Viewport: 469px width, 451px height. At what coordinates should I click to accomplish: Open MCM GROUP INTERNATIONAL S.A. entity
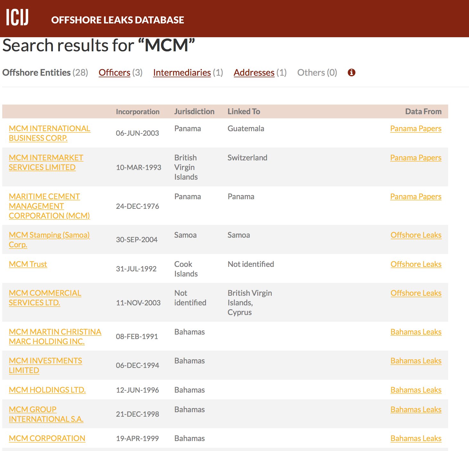[46, 414]
